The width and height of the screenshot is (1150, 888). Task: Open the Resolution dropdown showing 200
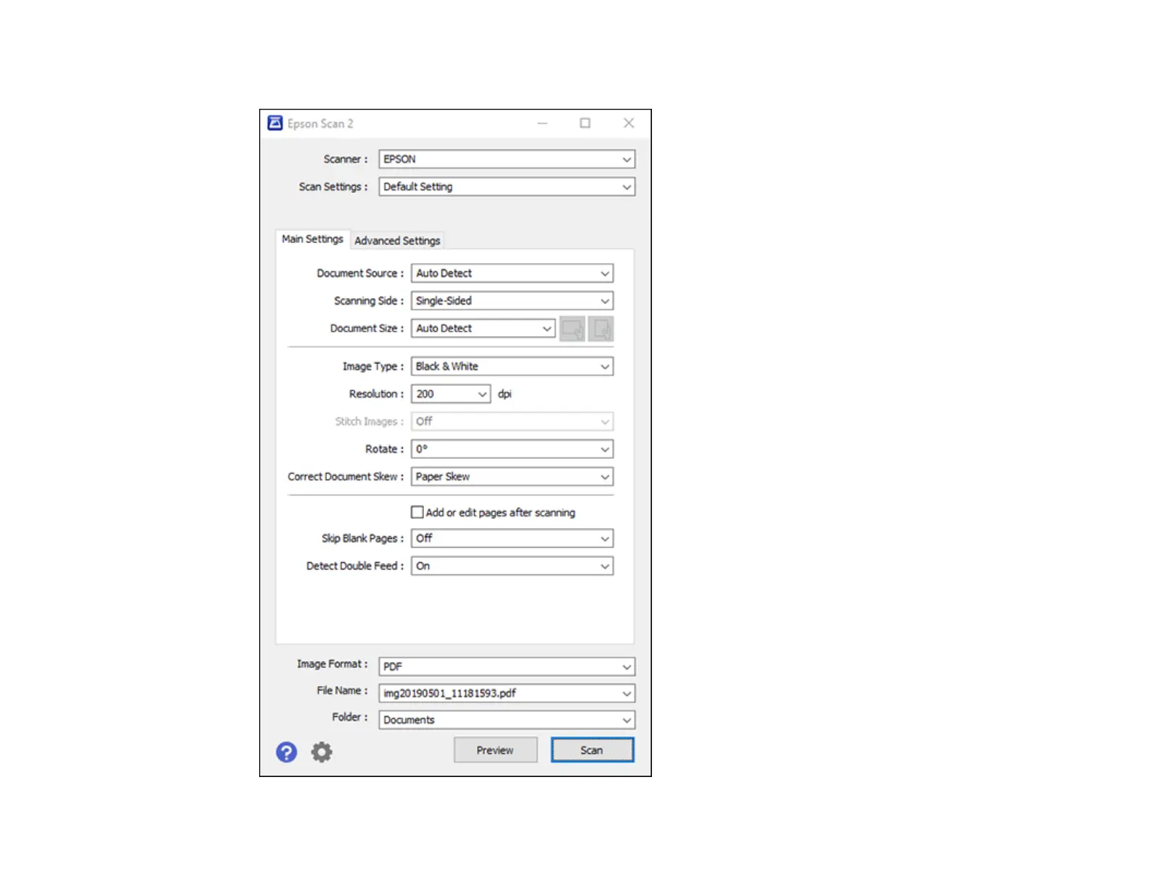tap(451, 394)
